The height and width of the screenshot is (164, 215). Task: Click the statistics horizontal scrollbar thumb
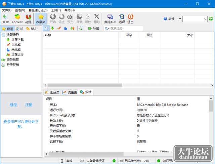click(86, 154)
